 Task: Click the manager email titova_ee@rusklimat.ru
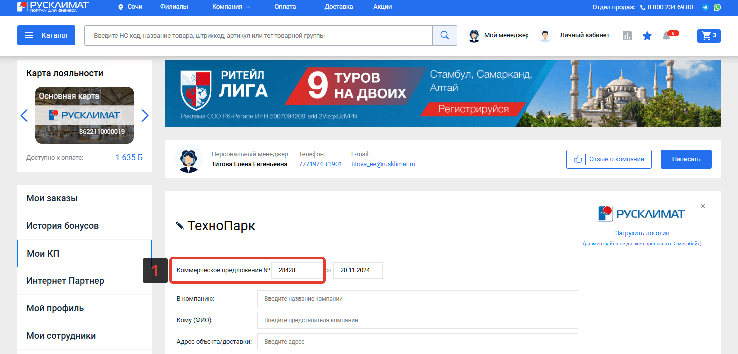point(383,164)
